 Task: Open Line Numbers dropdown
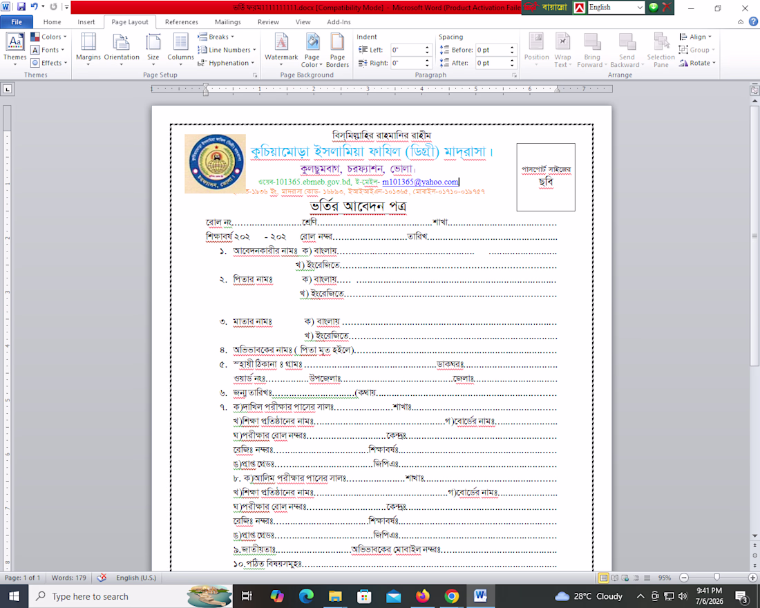click(227, 50)
